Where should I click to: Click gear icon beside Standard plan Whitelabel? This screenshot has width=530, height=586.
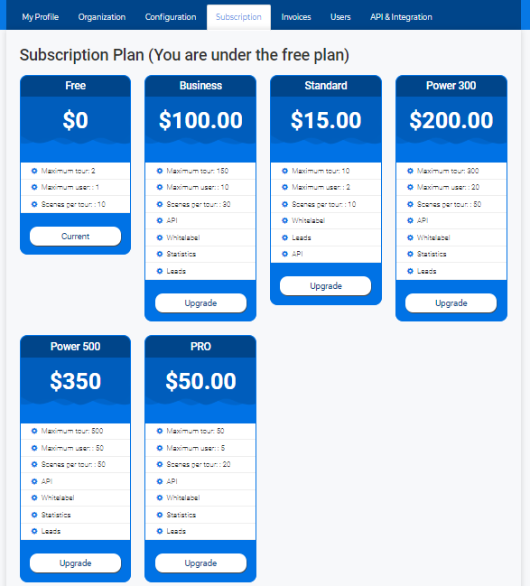tap(284, 220)
